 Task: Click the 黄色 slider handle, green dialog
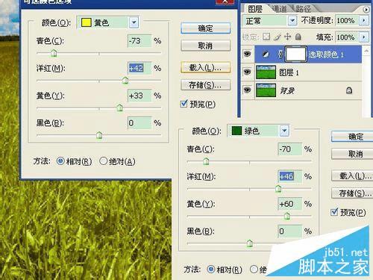(287, 216)
